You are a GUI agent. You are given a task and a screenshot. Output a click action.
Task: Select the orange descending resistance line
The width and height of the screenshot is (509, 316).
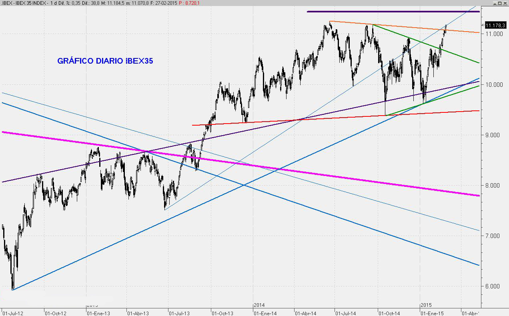pyautogui.click(x=400, y=26)
